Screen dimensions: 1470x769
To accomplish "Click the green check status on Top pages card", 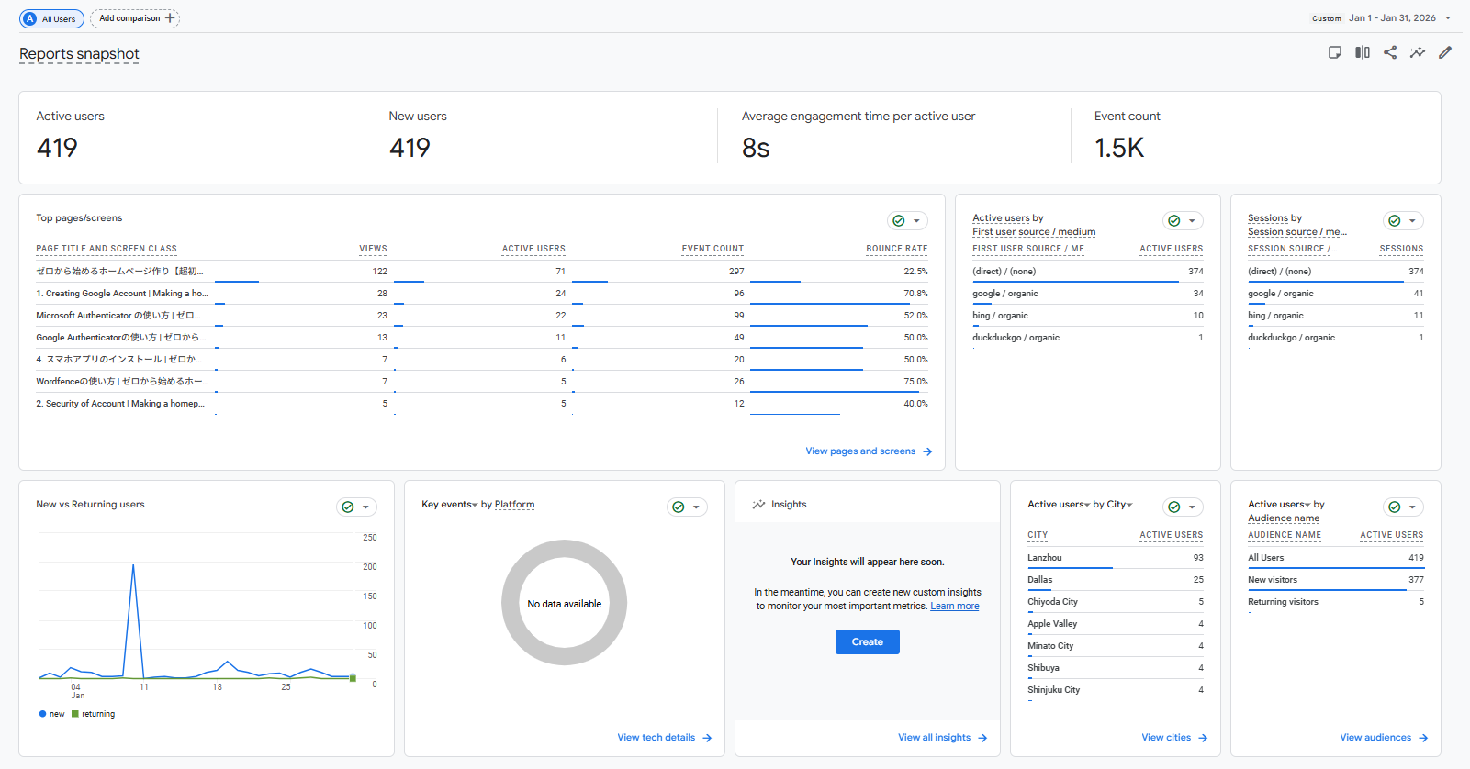I will pyautogui.click(x=899, y=221).
